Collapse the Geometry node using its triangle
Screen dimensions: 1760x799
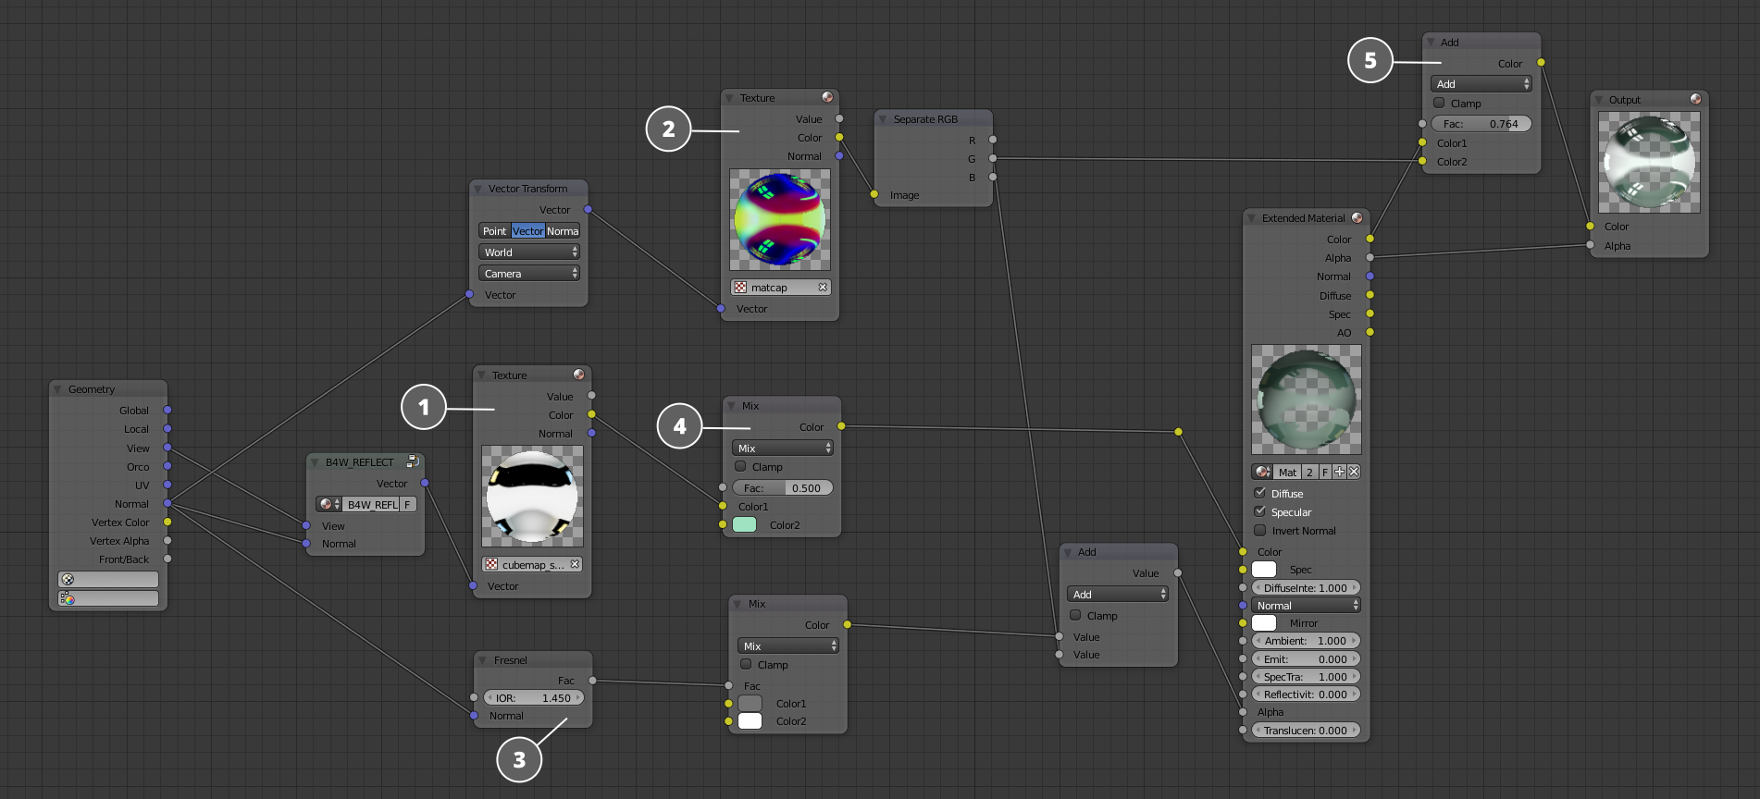(57, 389)
